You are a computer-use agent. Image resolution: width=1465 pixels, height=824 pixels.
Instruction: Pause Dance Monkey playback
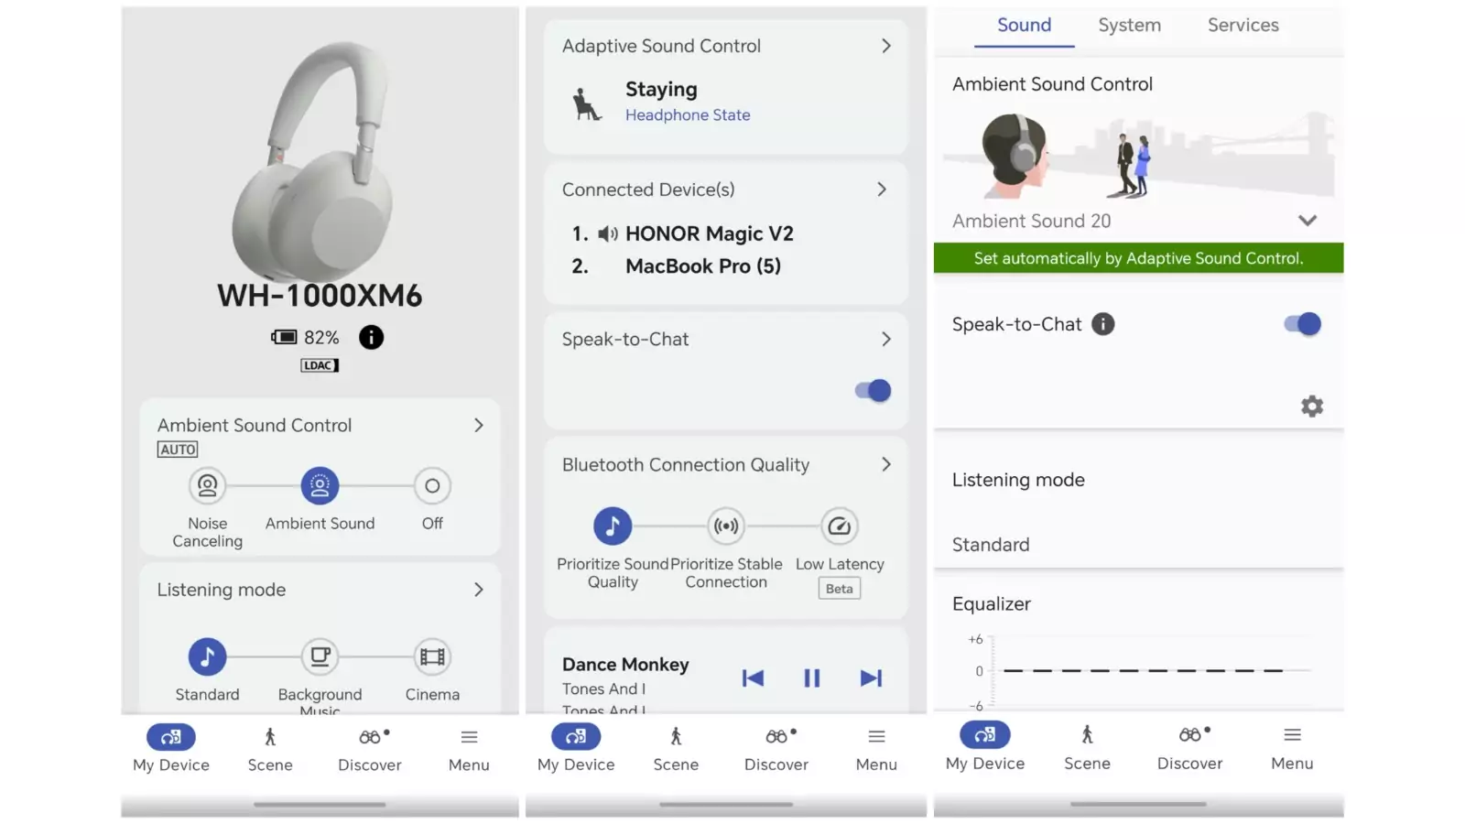pos(811,678)
